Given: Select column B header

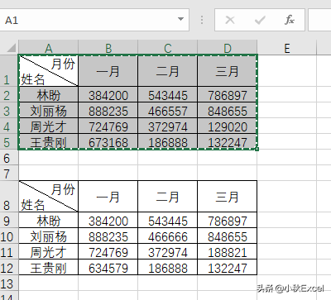Looking at the screenshot, I should (x=108, y=48).
